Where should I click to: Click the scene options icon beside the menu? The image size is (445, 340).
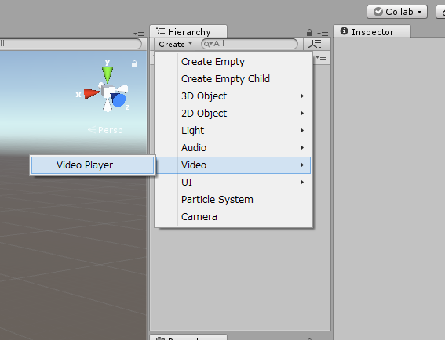point(321,58)
